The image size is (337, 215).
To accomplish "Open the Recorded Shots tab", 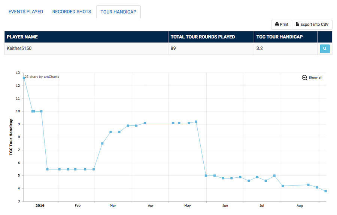I will [72, 12].
